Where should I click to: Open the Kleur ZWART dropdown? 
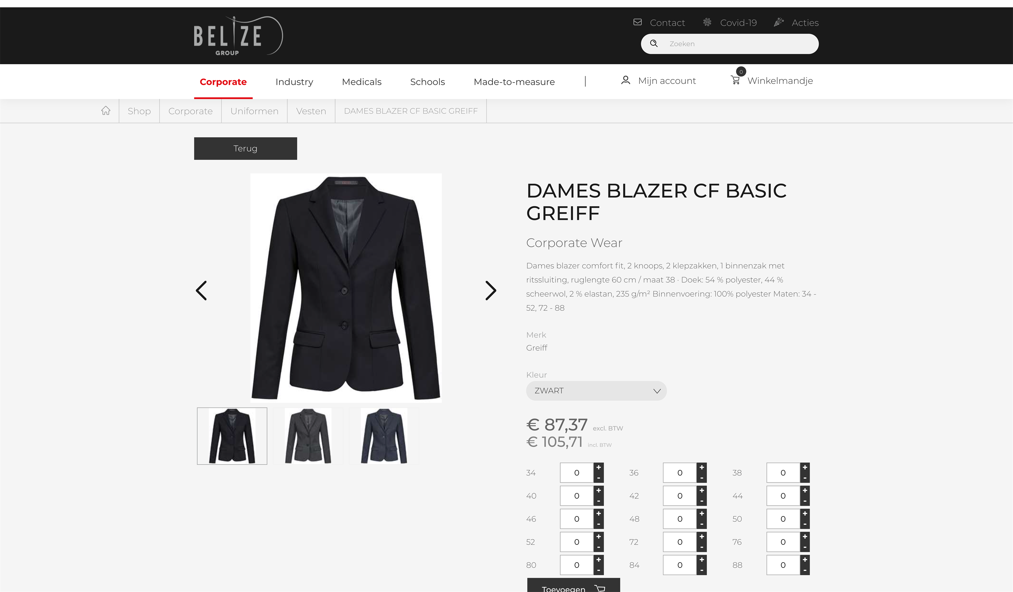(x=596, y=391)
